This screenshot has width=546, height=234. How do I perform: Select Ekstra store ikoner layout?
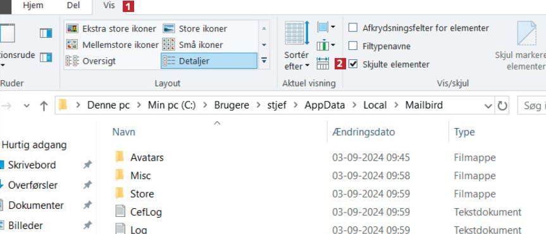click(x=111, y=28)
